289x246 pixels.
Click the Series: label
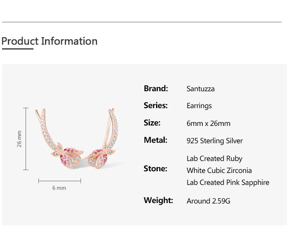click(x=156, y=106)
